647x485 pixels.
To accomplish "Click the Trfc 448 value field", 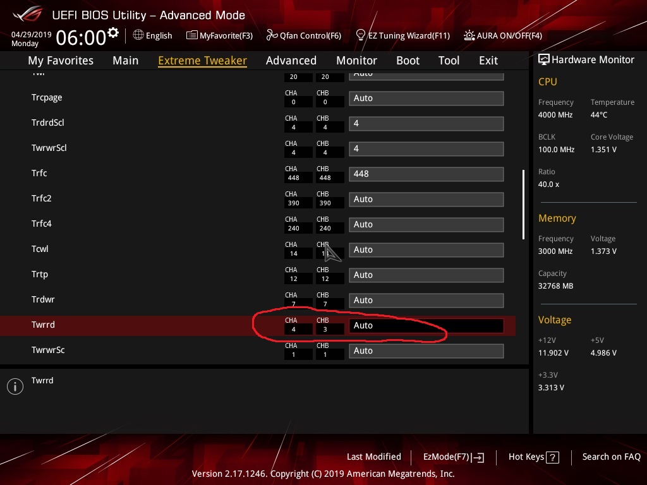I will coord(426,174).
